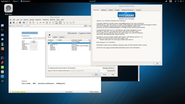Click the go forward arrow toolbar icon
The width and height of the screenshot is (185, 104).
(44, 23)
